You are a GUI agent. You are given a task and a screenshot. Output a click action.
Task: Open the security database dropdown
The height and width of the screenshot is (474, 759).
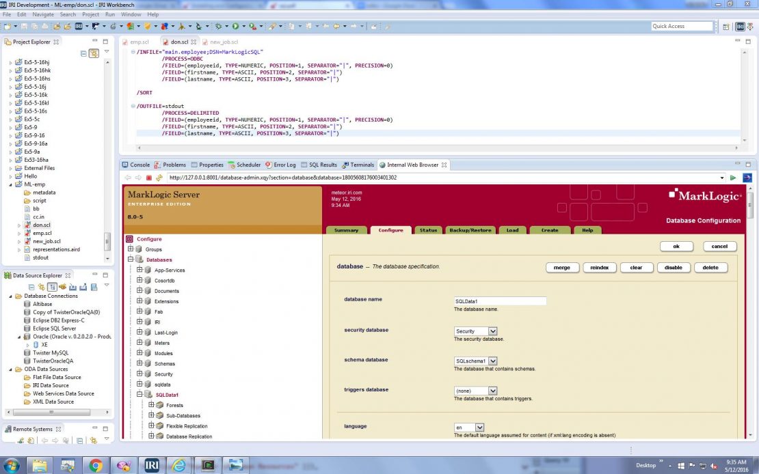492,331
